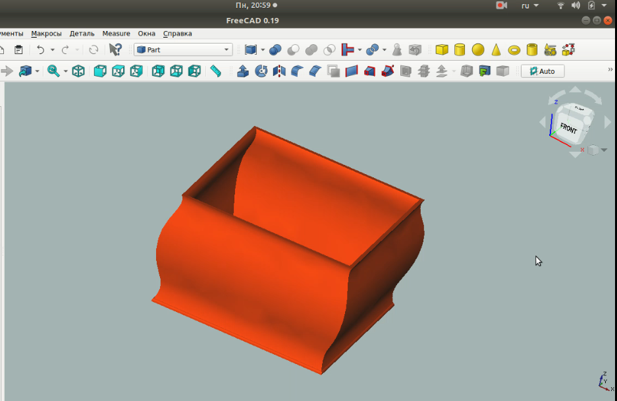This screenshot has height=401, width=617.
Task: Open navigation cube mini-cube dropdown menu
Action: [597, 150]
